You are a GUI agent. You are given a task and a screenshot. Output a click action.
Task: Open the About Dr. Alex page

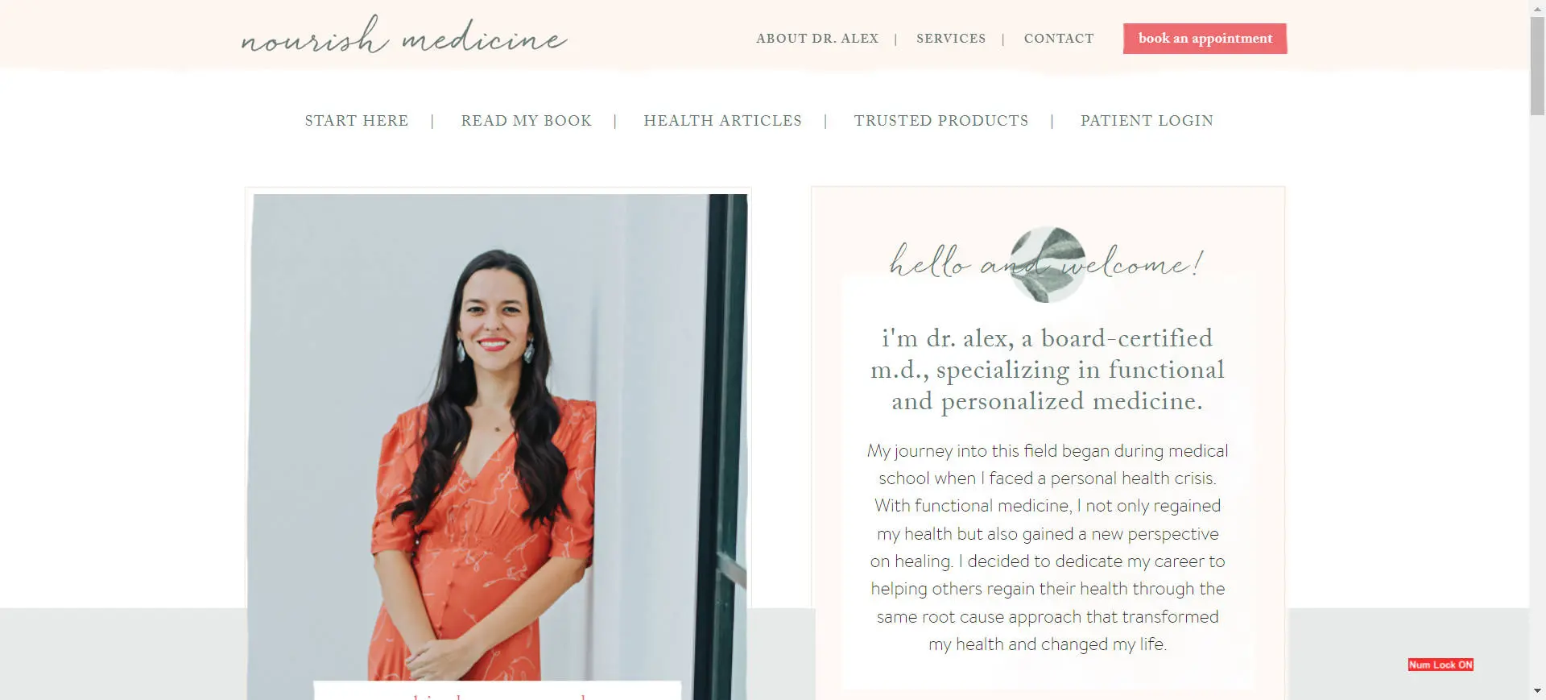point(817,39)
